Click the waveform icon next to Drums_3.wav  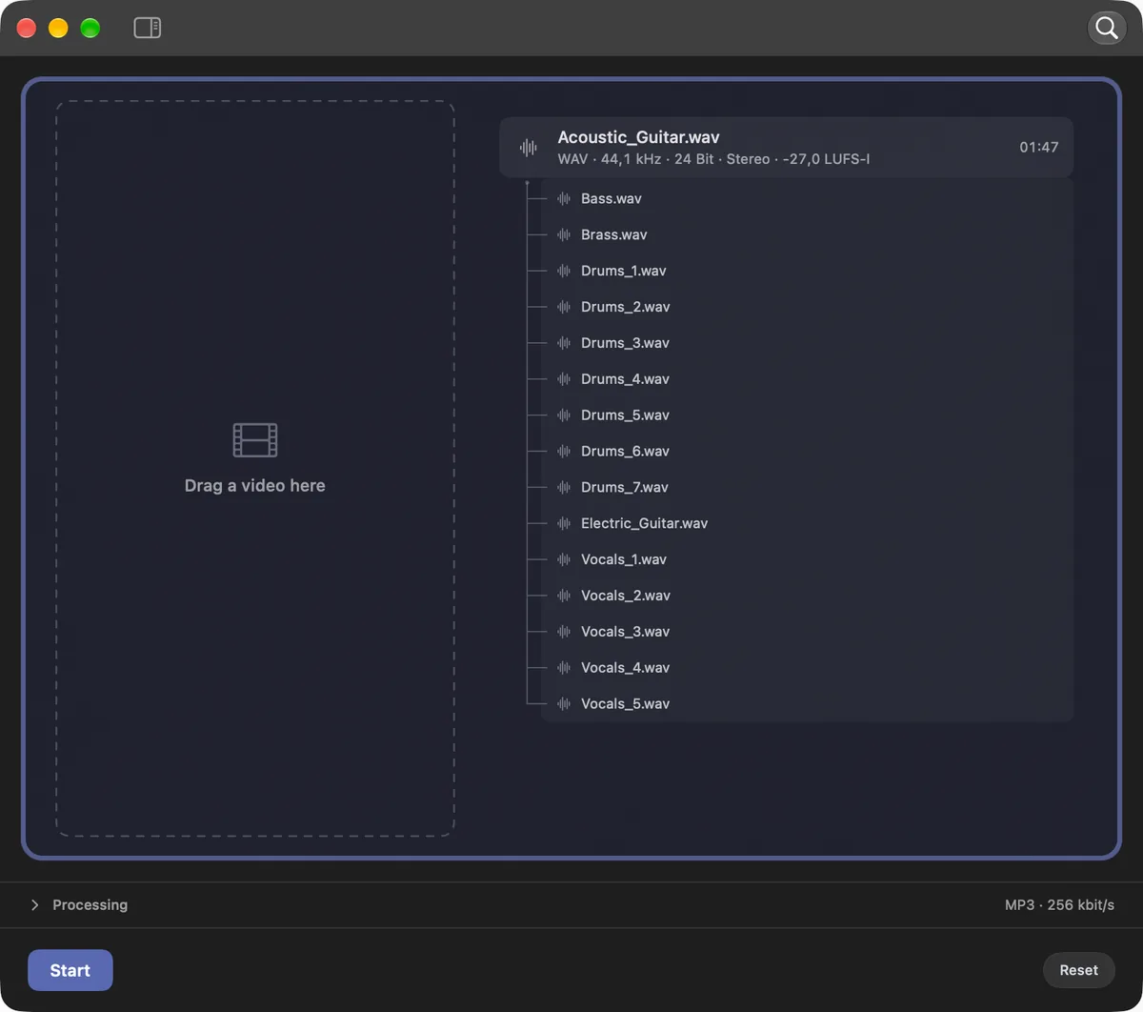coord(564,343)
